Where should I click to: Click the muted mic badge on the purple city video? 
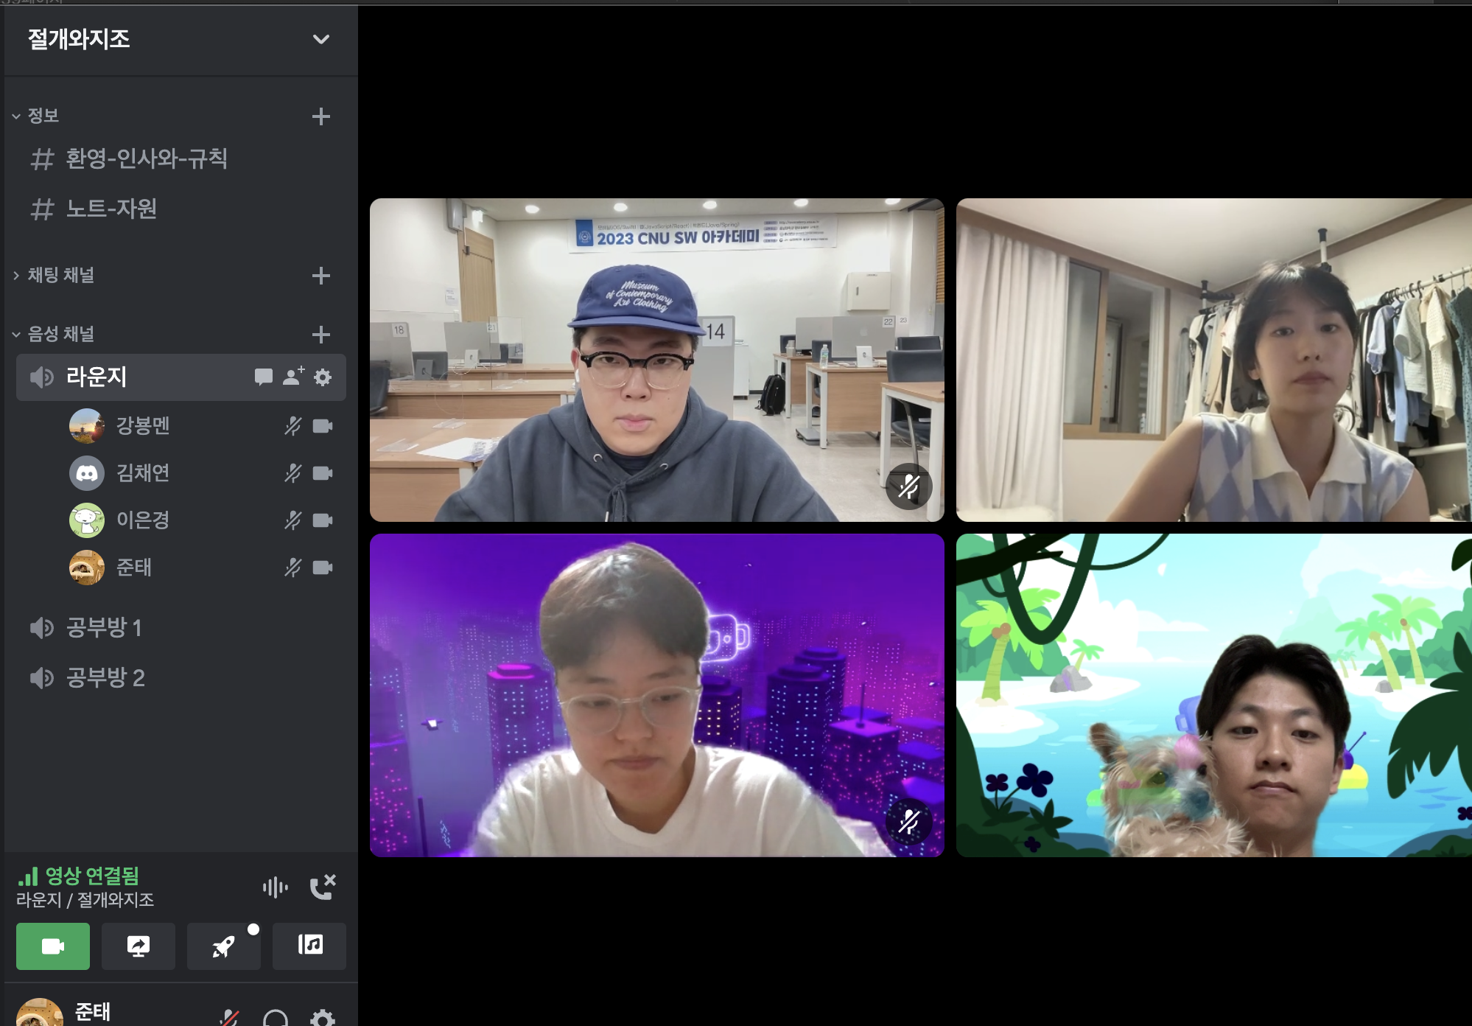point(909,821)
